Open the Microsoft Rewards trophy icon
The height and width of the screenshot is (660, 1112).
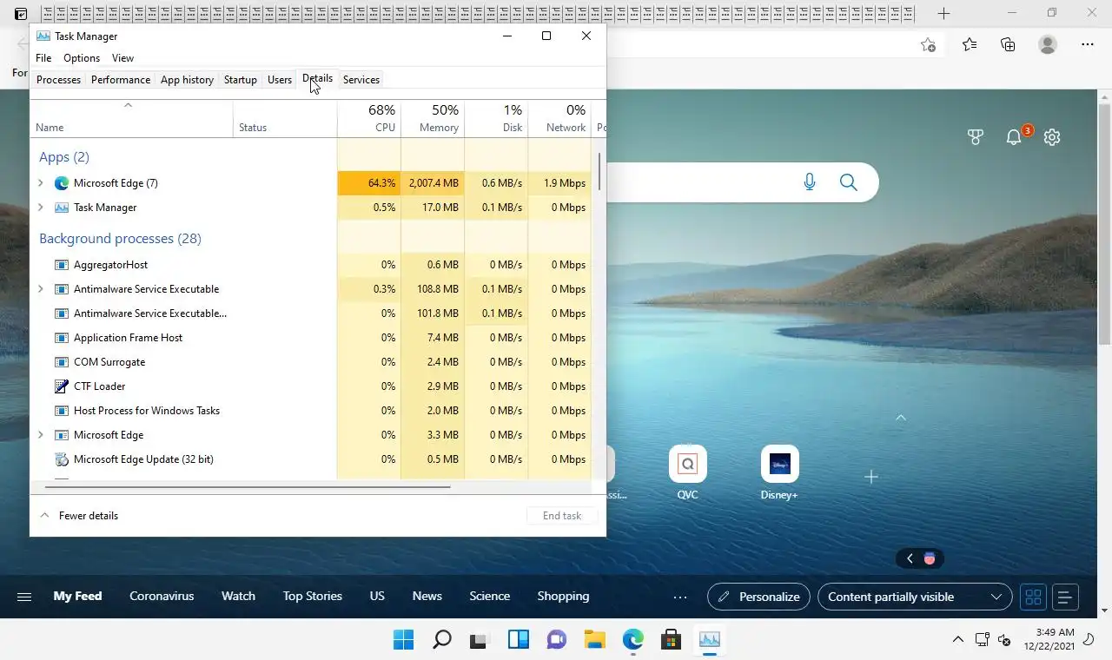pyautogui.click(x=976, y=137)
